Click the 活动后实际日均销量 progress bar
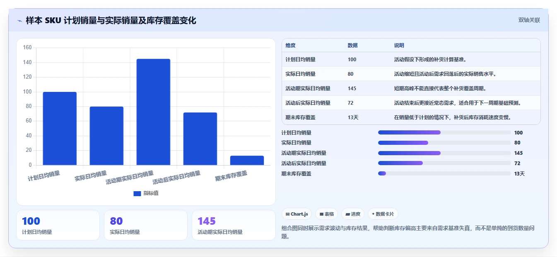557x257 pixels. [444, 163]
